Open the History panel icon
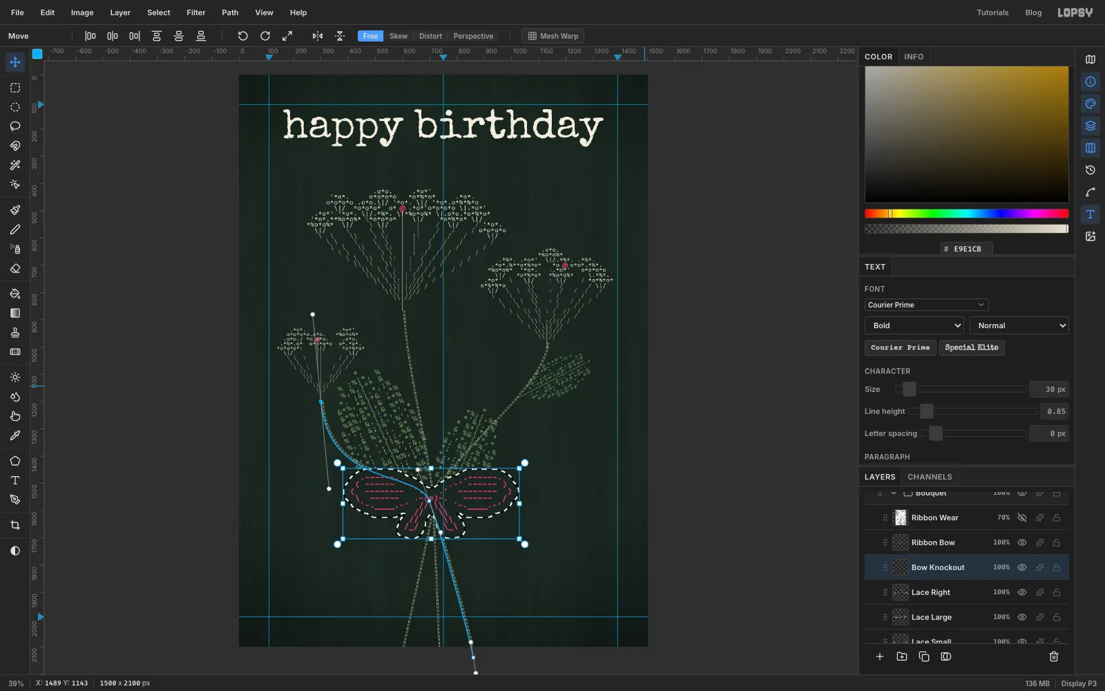The width and height of the screenshot is (1105, 691). pos(1090,170)
